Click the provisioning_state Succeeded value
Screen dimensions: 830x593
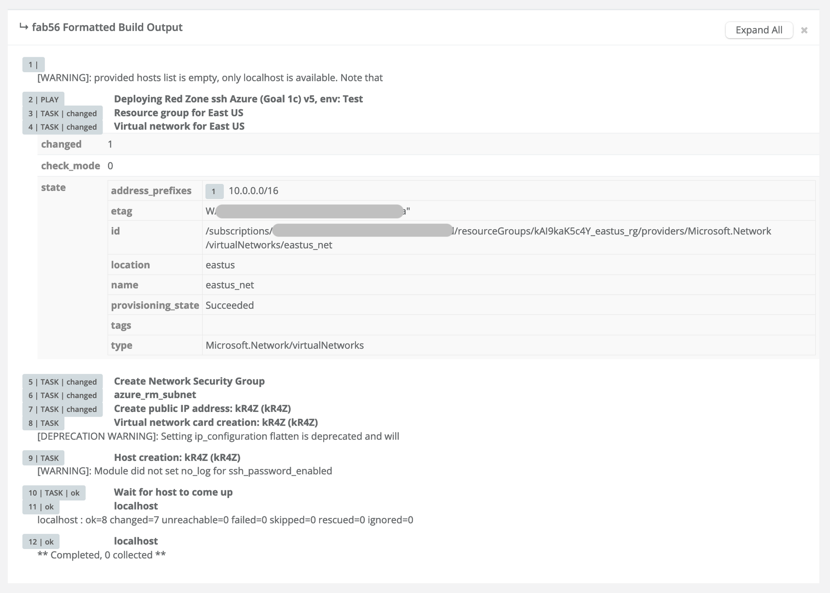(229, 305)
